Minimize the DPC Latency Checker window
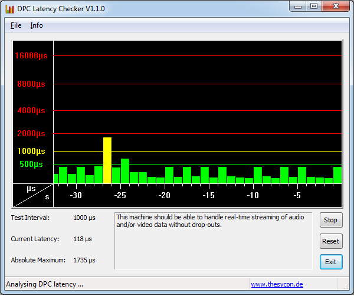Image resolution: width=354 pixels, height=296 pixels. tap(298, 6)
